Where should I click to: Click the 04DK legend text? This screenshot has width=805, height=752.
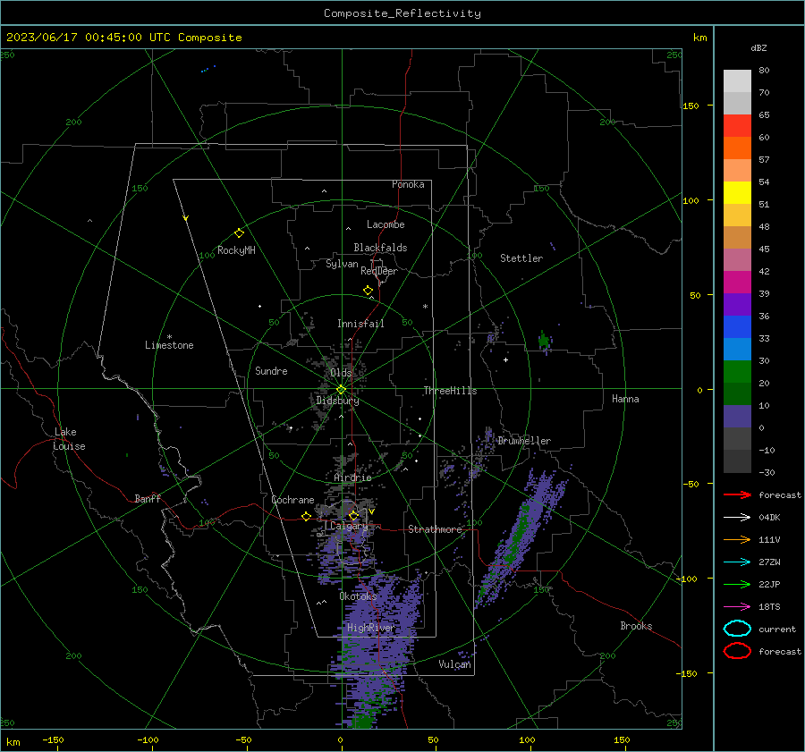coord(769,517)
